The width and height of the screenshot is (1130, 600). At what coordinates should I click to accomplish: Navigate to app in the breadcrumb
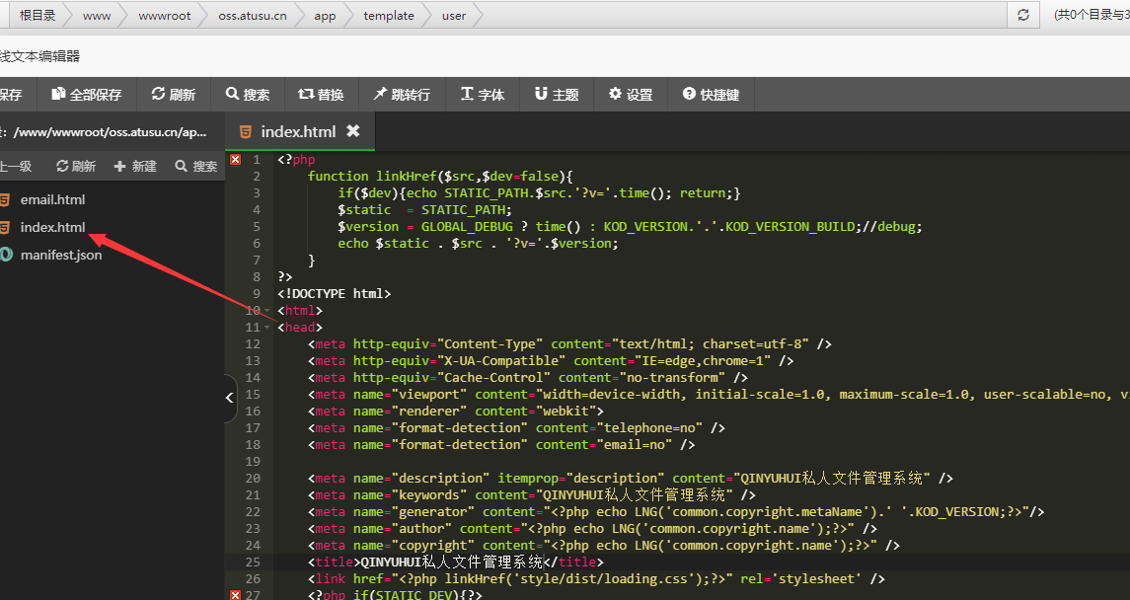325,15
